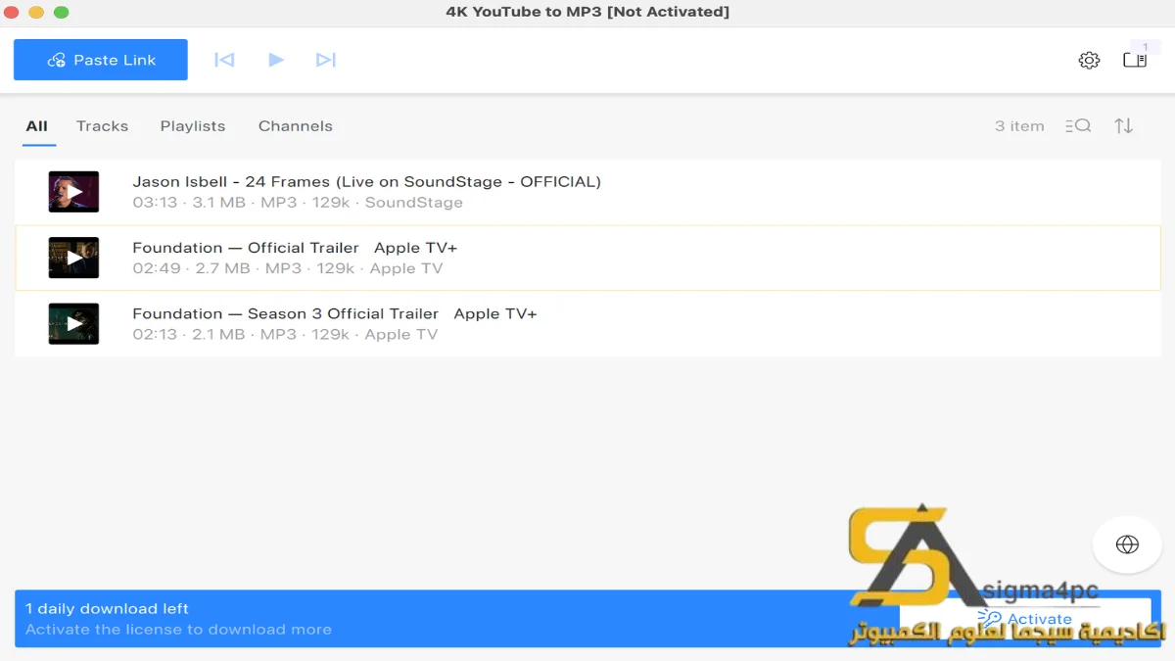The width and height of the screenshot is (1175, 661).
Task: Skip to the next track
Action: tap(326, 60)
